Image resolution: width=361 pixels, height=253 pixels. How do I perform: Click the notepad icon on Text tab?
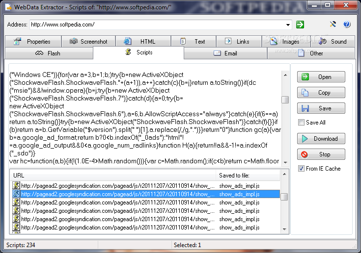(183, 41)
